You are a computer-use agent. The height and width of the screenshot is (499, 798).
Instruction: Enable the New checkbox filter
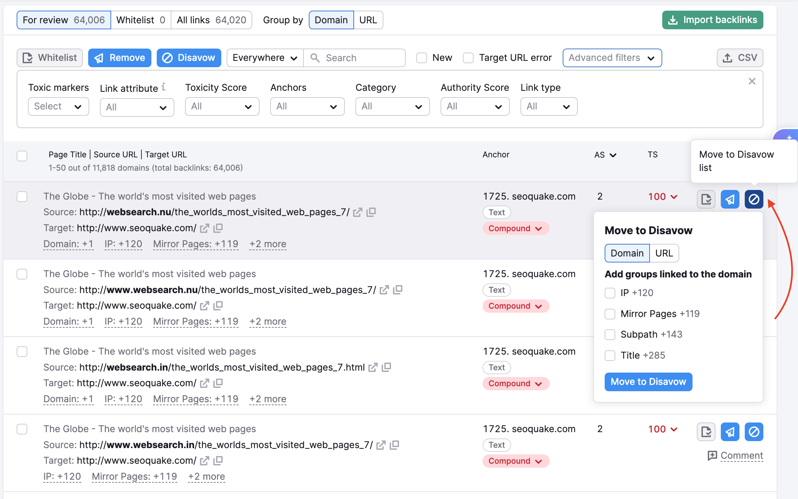[x=422, y=58]
